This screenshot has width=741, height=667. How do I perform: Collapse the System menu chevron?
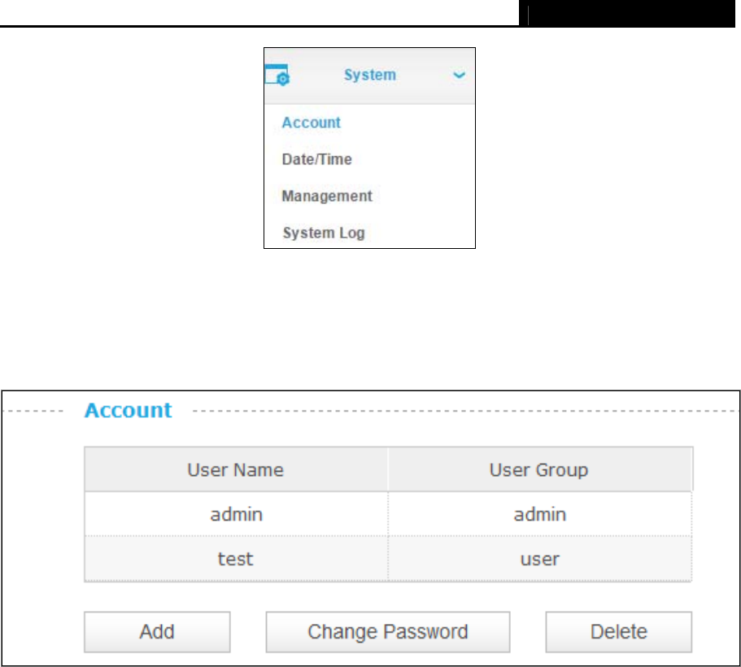459,75
